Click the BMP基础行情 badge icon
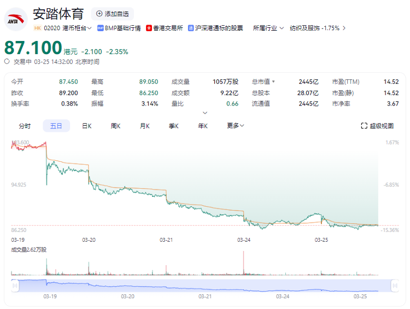410x309 pixels. pos(101,28)
